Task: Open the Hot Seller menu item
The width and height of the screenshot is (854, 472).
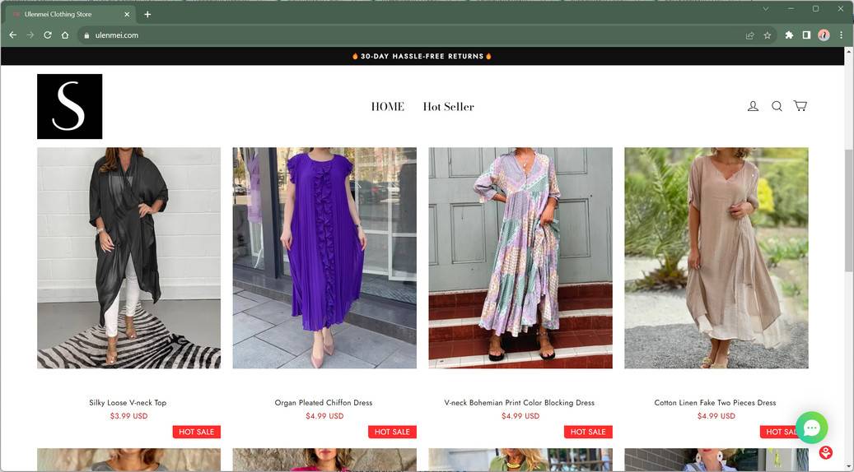Action: tap(448, 107)
